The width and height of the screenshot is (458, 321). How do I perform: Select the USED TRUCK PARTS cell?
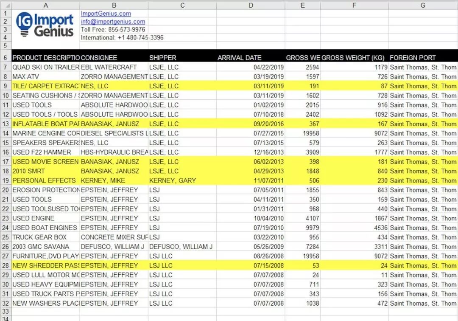click(45, 294)
